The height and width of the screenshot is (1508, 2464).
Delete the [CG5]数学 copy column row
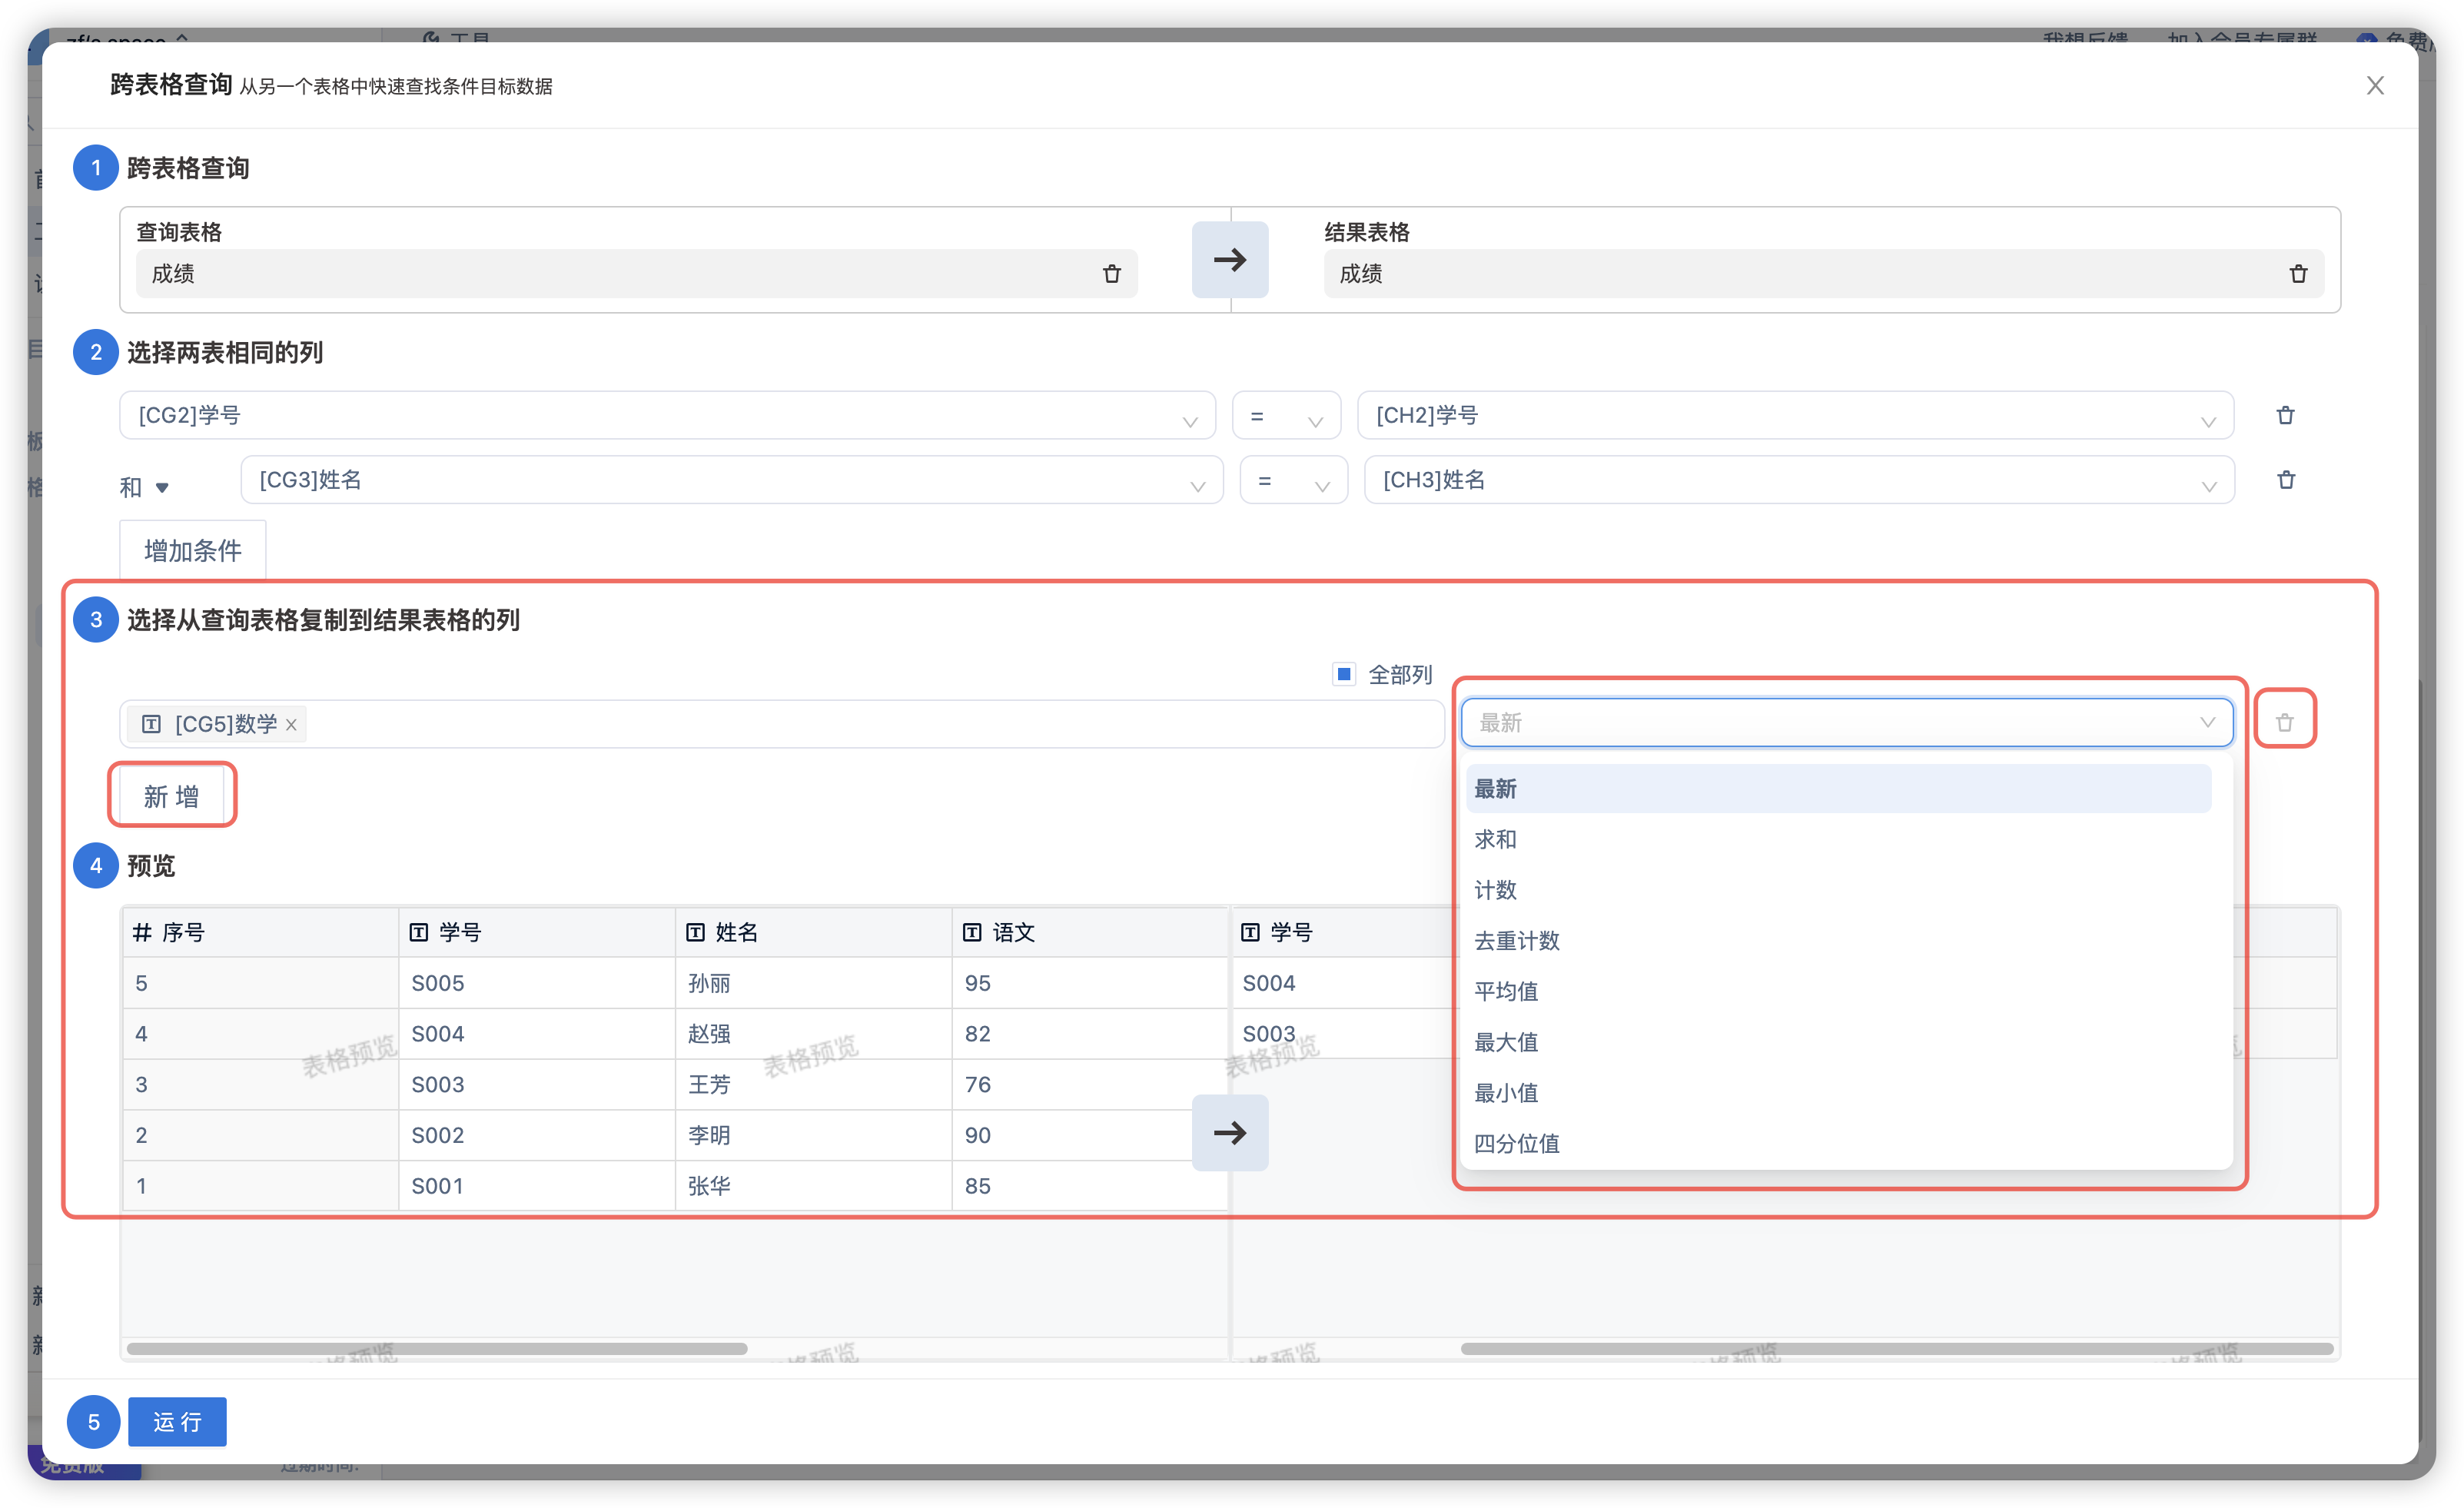tap(2284, 722)
